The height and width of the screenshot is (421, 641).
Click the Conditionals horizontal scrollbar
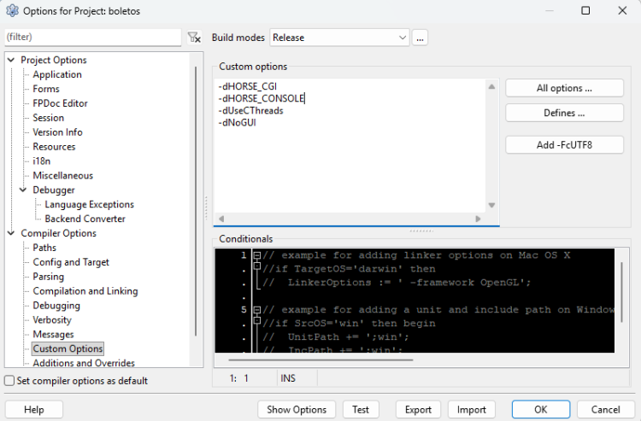point(320,360)
